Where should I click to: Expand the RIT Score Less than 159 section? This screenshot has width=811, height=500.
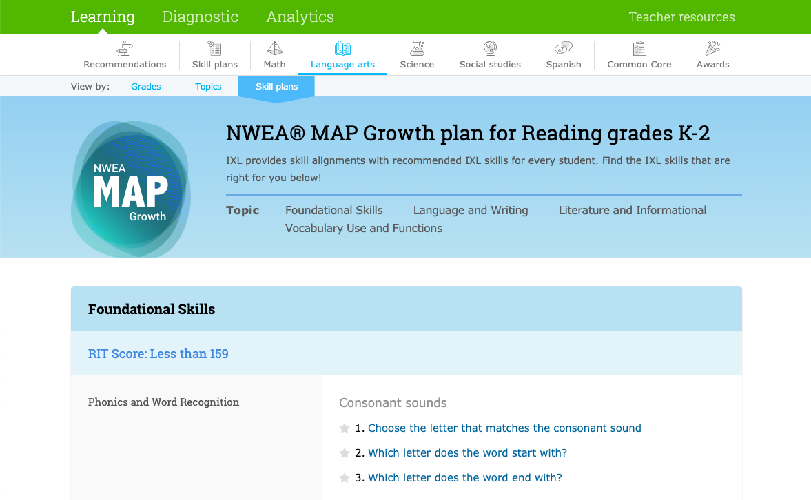158,353
